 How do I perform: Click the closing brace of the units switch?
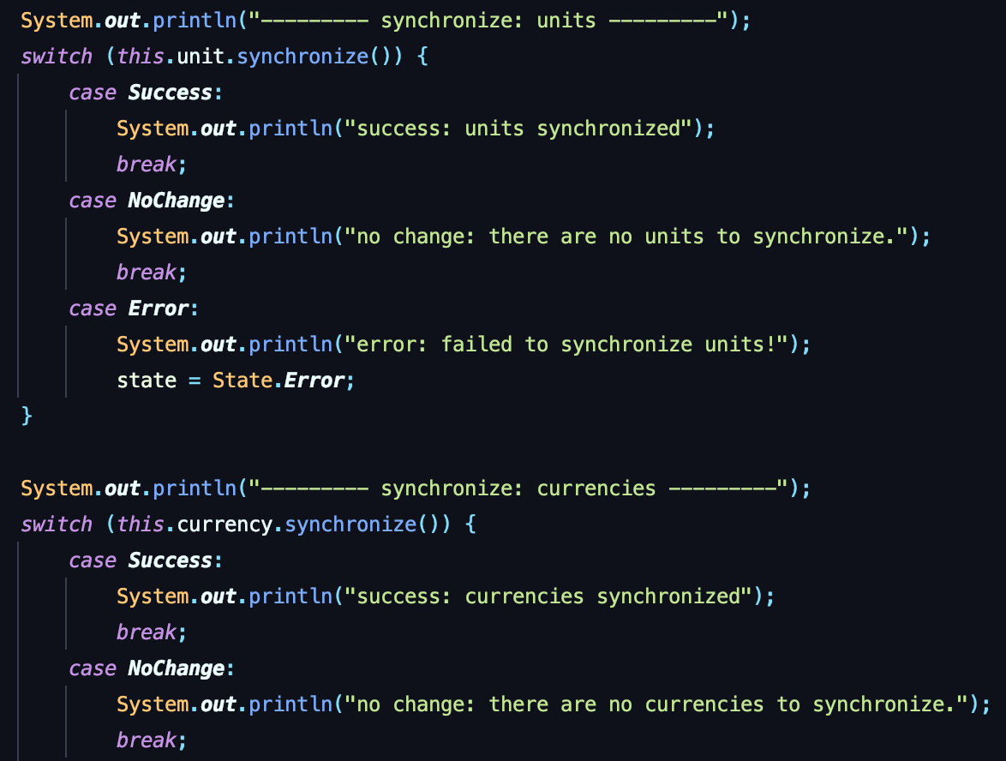pyautogui.click(x=27, y=415)
